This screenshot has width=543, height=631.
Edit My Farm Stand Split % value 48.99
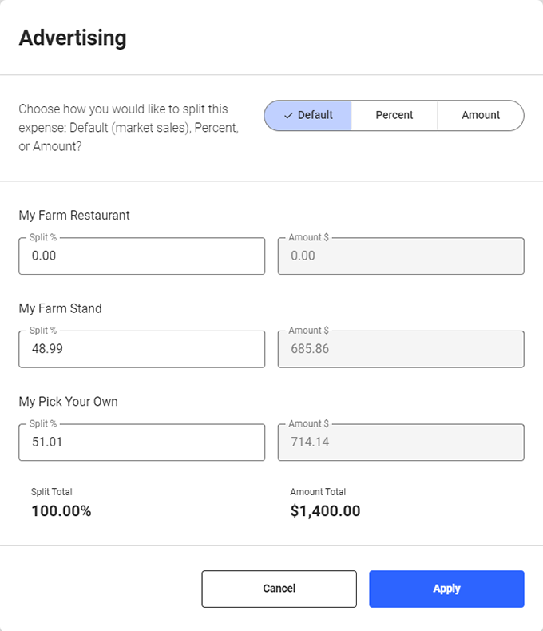click(x=141, y=349)
